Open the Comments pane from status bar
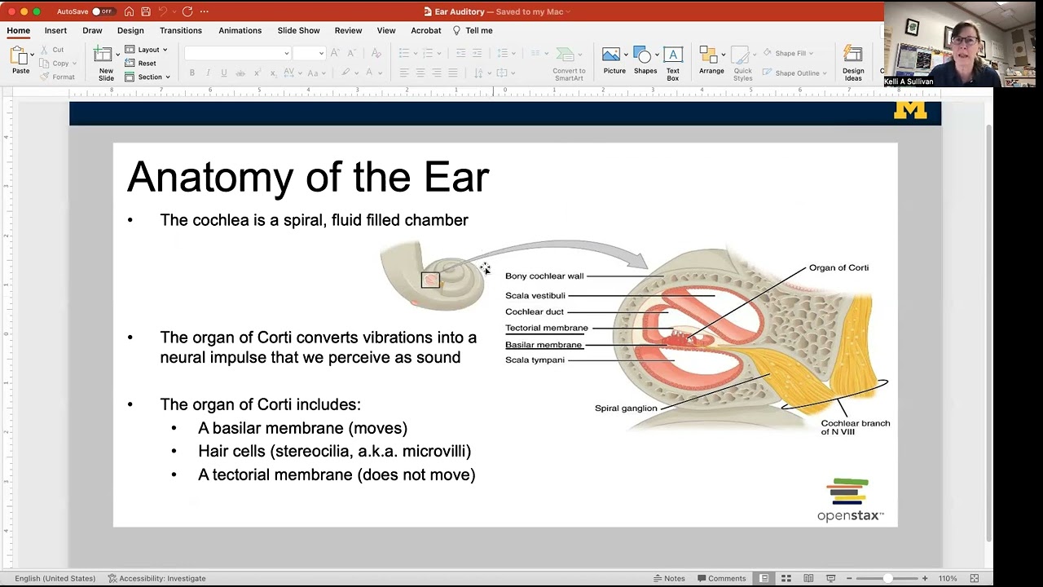This screenshot has width=1043, height=587. (721, 578)
